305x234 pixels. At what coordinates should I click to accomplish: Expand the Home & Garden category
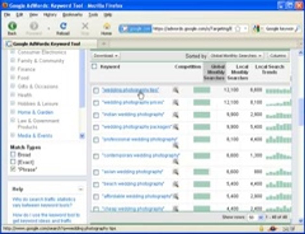[x=12, y=112]
